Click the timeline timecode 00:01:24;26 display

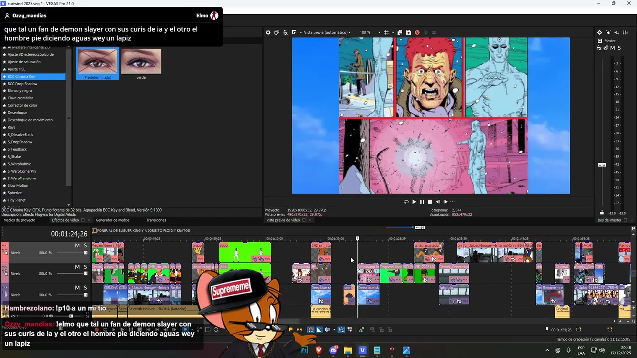tap(69, 234)
